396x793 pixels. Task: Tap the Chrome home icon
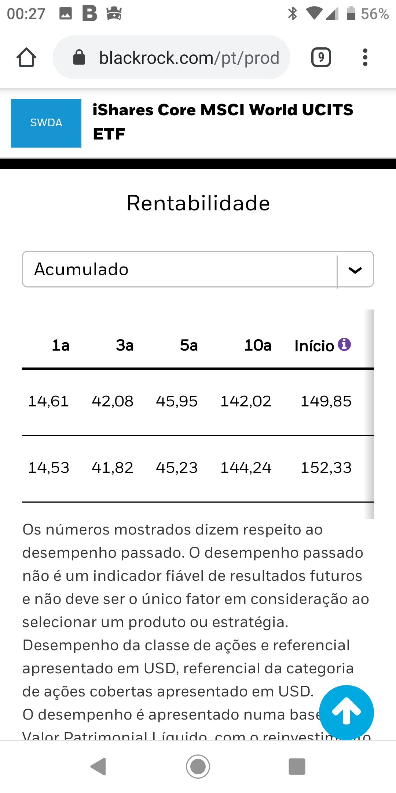26,58
